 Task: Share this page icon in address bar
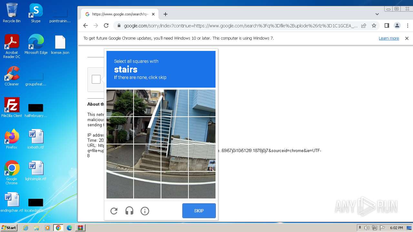click(364, 25)
